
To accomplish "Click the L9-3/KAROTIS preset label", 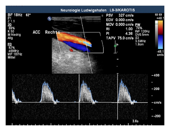I will point(122,10).
